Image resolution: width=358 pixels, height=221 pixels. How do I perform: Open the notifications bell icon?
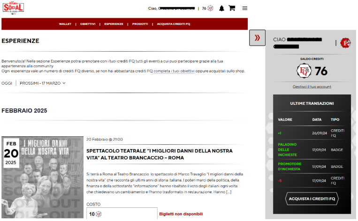point(221,8)
